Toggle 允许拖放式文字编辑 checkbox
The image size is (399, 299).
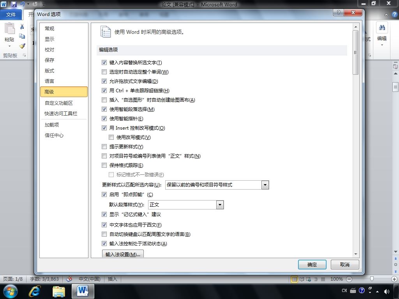point(104,81)
